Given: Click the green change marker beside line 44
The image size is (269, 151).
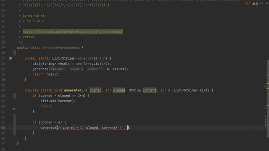Looking at the screenshot, I should pos(15,125).
